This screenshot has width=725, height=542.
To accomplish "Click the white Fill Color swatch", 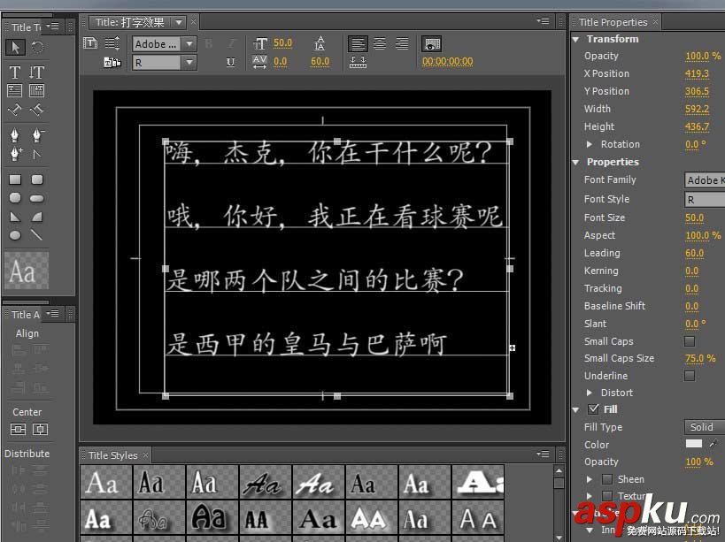I will [x=694, y=444].
